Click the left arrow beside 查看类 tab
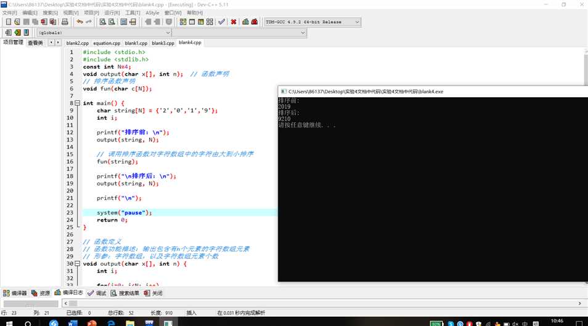The width and height of the screenshot is (588, 326). [51, 42]
